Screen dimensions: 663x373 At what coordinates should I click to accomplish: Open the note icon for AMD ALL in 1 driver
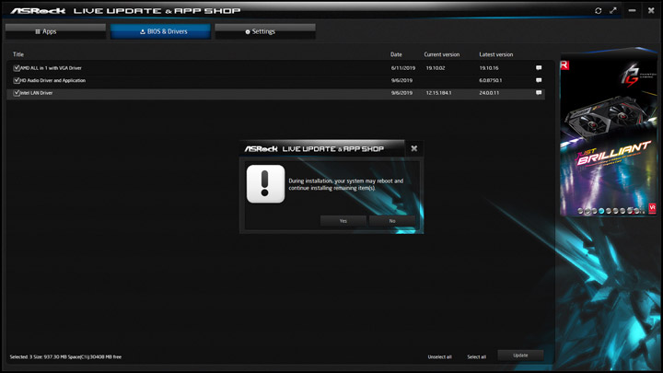point(539,67)
